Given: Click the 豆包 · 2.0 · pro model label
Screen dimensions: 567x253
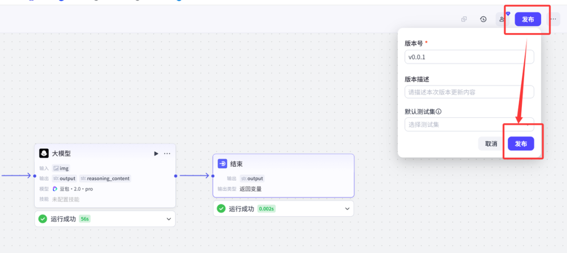Looking at the screenshot, I should 76,189.
